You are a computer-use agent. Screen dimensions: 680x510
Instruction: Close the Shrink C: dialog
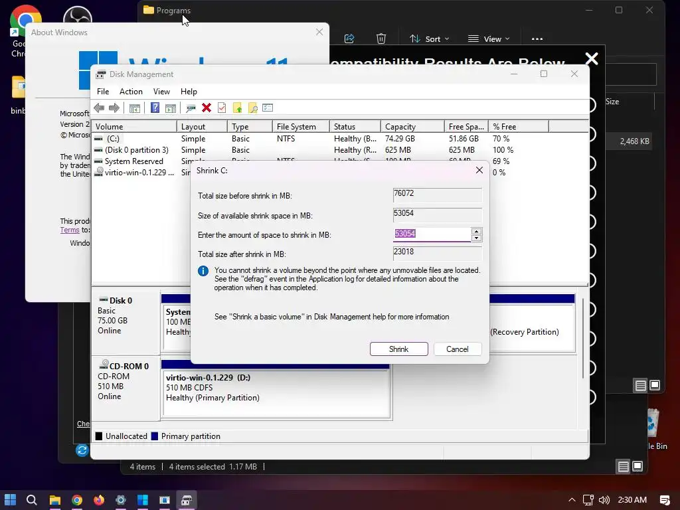[479, 170]
